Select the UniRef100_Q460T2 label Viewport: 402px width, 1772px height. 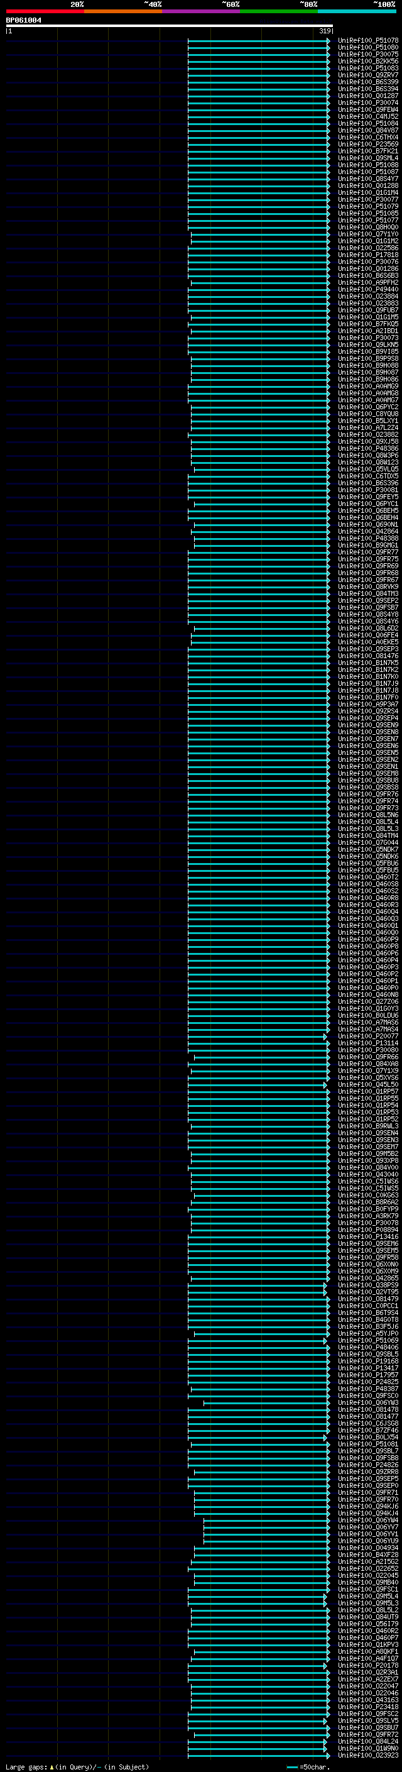pos(368,877)
